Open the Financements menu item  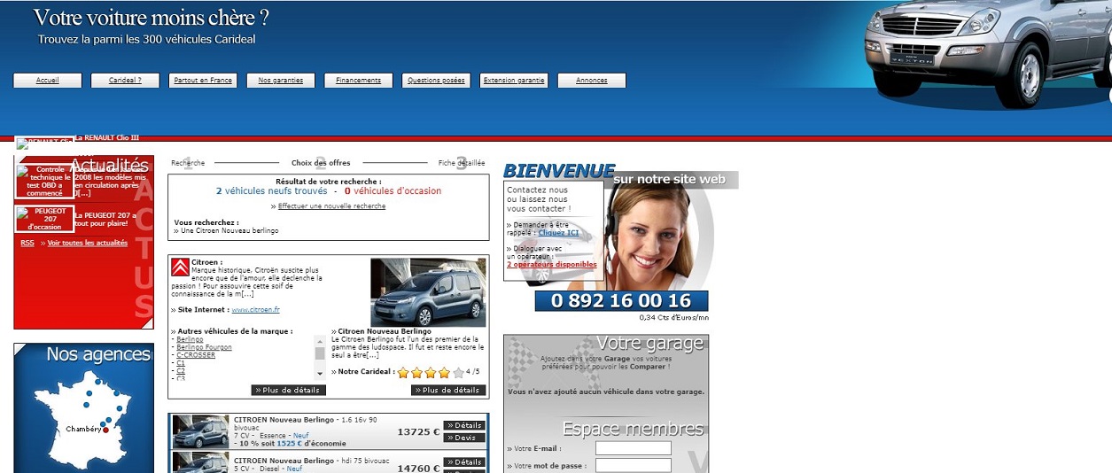point(358,81)
